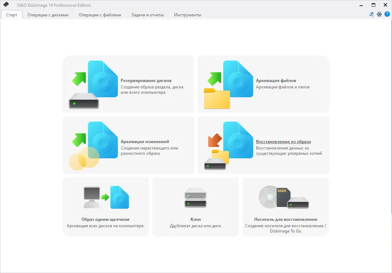Open Носитель для восстановления recovery media creator

285,207
